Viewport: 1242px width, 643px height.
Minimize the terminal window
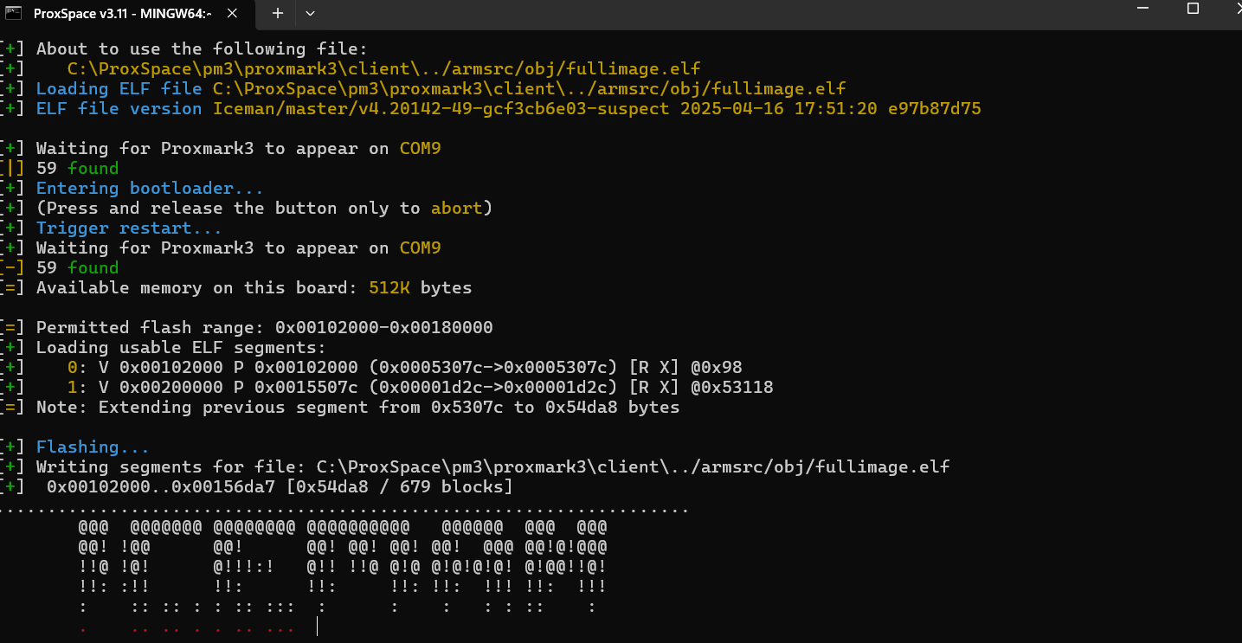point(1141,9)
